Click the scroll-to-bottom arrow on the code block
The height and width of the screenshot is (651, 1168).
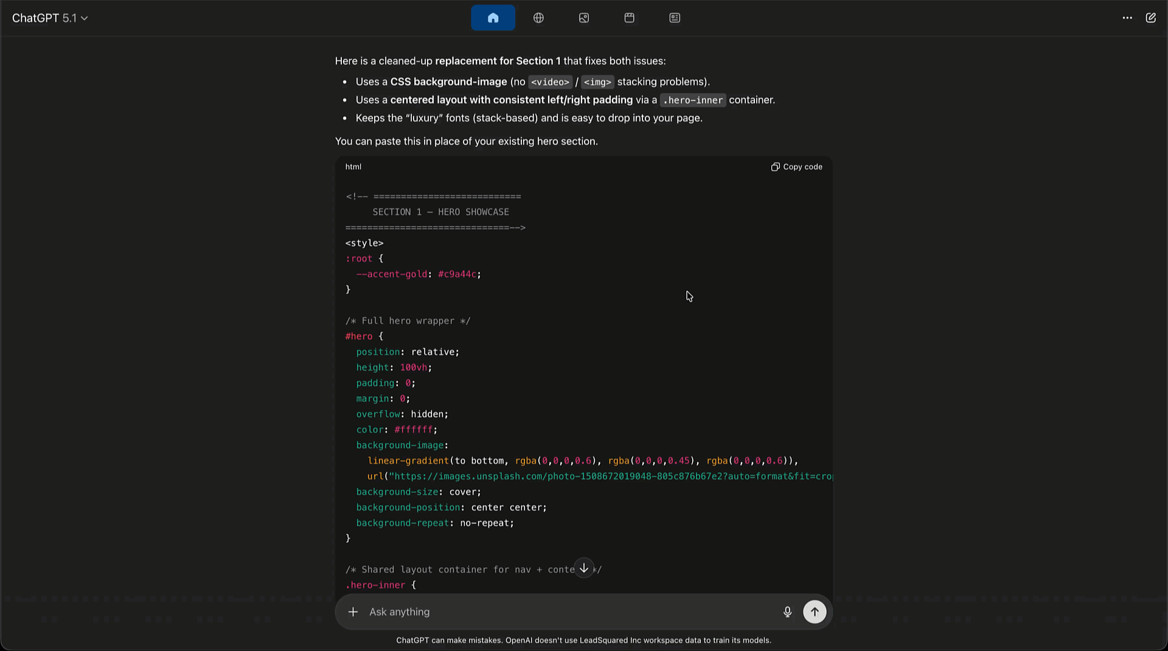tap(583, 568)
